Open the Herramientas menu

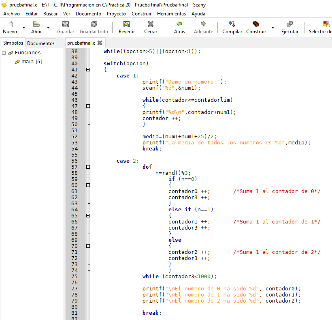(171, 14)
